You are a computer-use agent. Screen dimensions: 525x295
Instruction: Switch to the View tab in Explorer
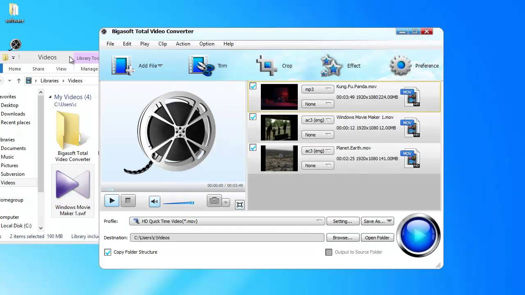click(61, 69)
